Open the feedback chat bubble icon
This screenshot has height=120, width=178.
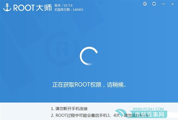(x=154, y=4)
